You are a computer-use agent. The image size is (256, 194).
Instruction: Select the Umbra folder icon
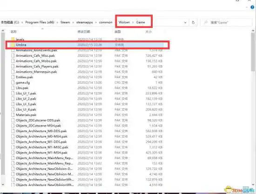pos(13,45)
